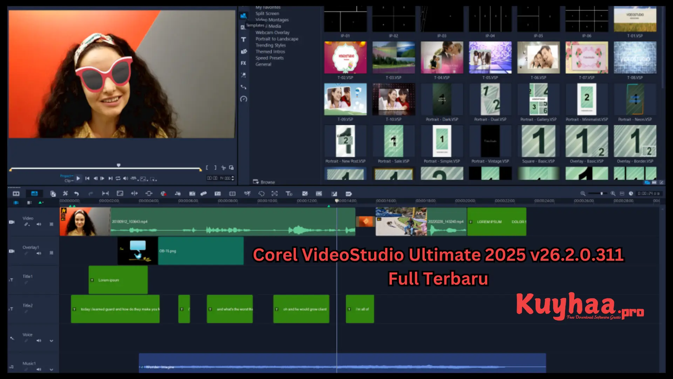Click the Record/Capture option icon with red dot
This screenshot has height=379, width=673.
click(163, 194)
